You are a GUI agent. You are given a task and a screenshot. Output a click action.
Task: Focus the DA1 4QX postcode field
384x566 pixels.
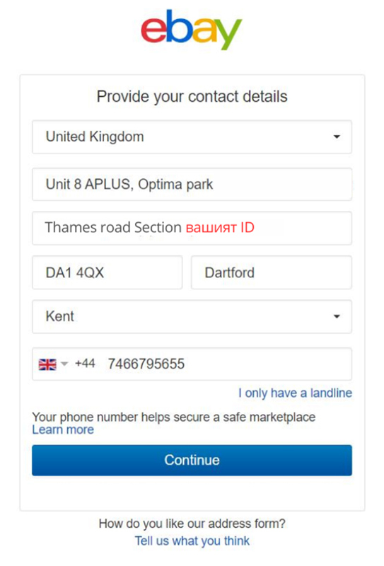click(x=107, y=272)
